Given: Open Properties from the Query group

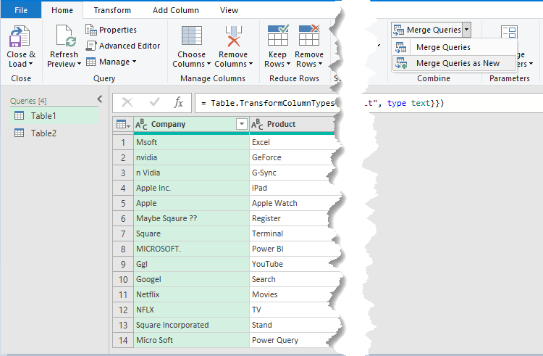Looking at the screenshot, I should 111,30.
